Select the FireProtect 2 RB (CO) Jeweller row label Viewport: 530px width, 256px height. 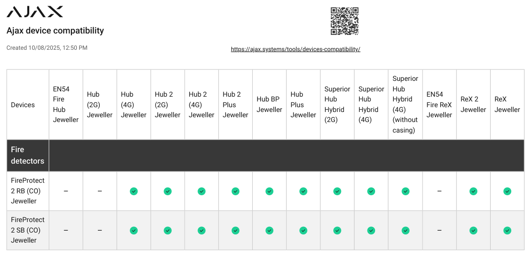28,191
